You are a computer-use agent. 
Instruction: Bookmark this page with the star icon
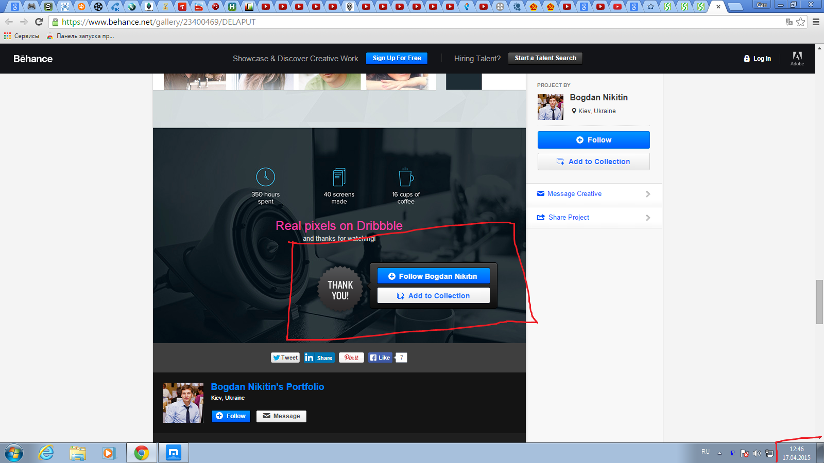tap(801, 22)
